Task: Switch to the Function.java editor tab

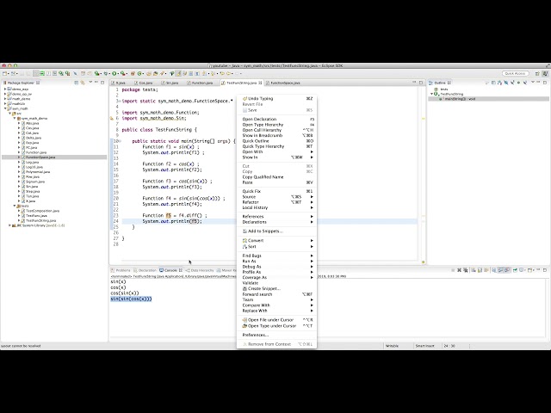Action: [x=200, y=83]
